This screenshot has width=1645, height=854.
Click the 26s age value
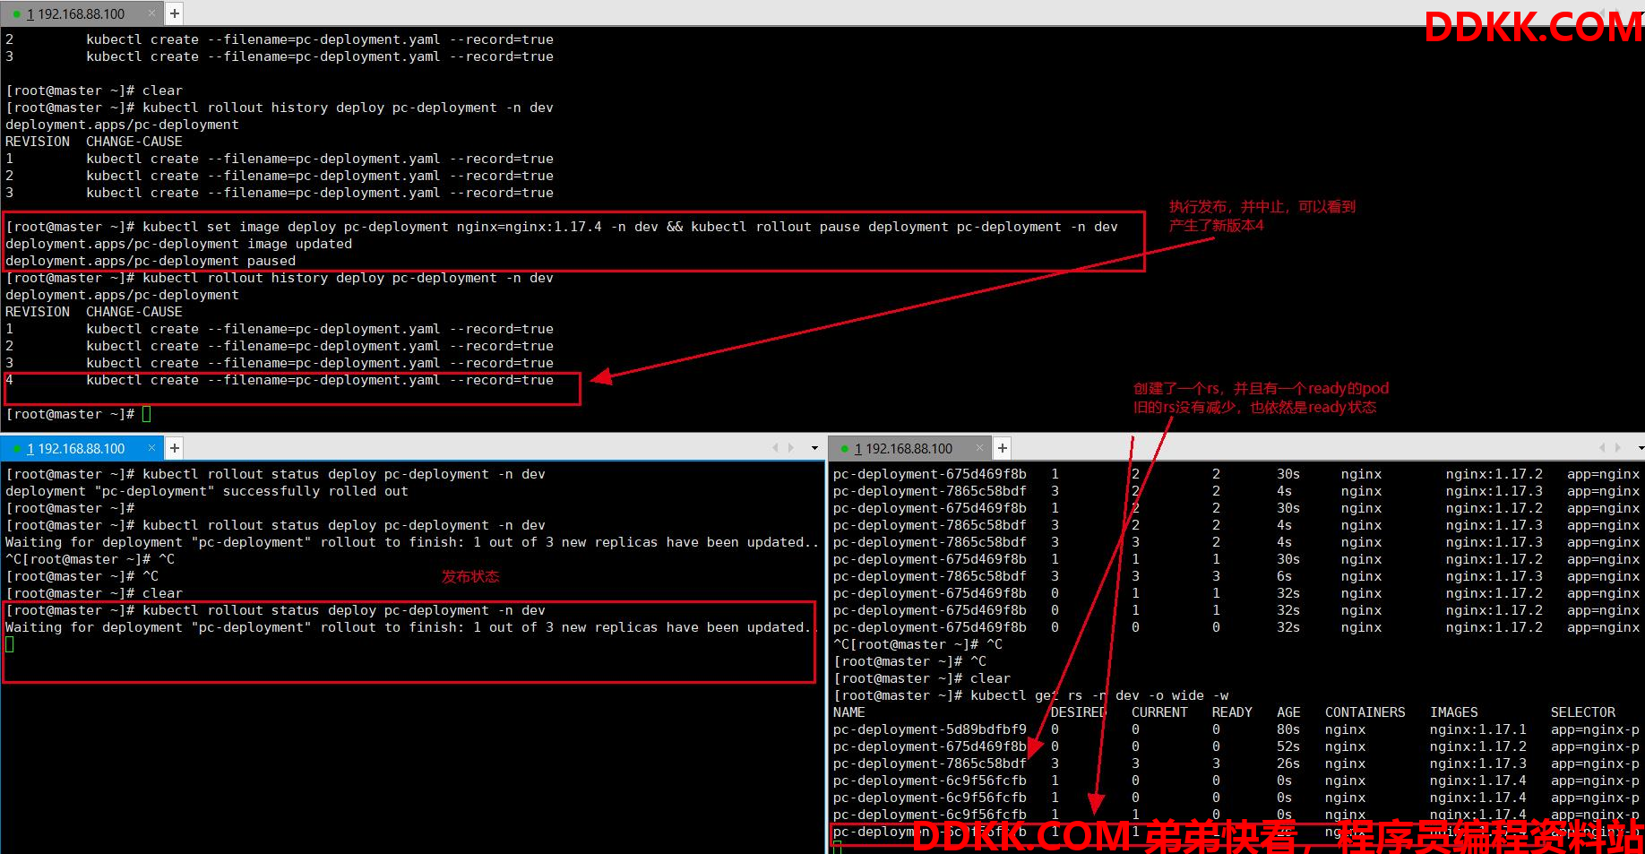click(x=1288, y=763)
